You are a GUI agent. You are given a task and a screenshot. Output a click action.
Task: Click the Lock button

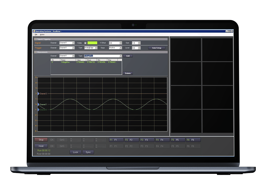(76, 152)
